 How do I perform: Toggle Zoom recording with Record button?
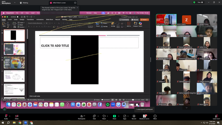[x=134, y=117]
